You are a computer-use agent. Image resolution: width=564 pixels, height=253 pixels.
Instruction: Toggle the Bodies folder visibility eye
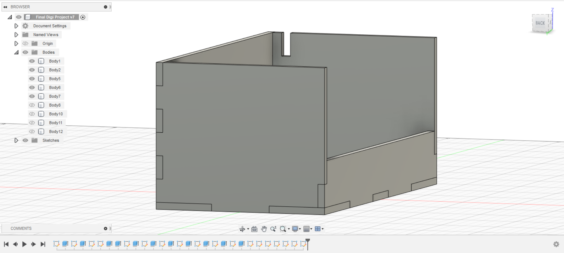(26, 52)
